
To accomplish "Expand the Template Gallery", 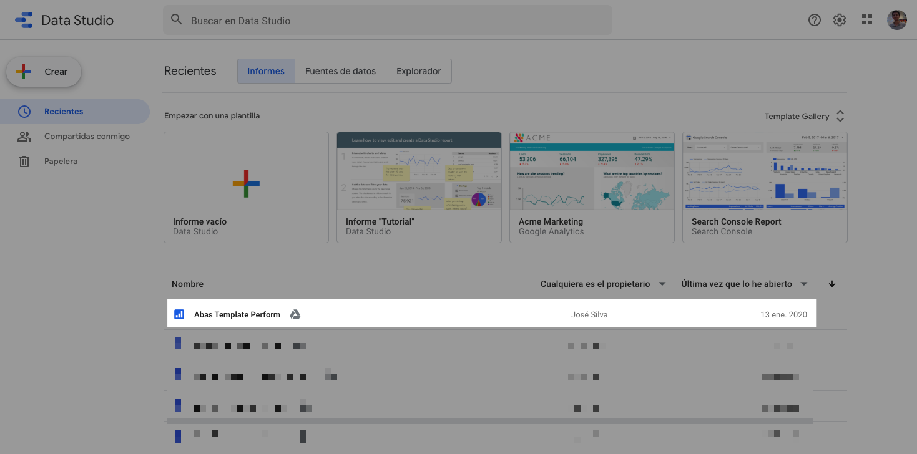I will click(x=805, y=116).
